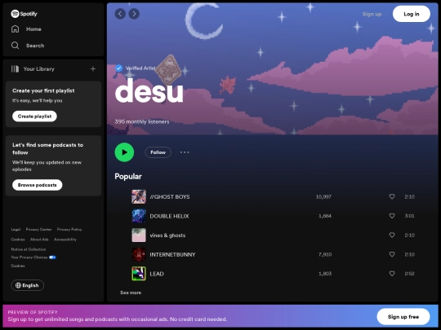This screenshot has width=441, height=330.
Task: Click the monthly listeners text
Action: 142,121
